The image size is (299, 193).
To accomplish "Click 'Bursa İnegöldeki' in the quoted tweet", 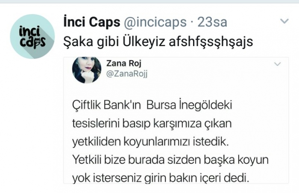I will click(189, 105).
